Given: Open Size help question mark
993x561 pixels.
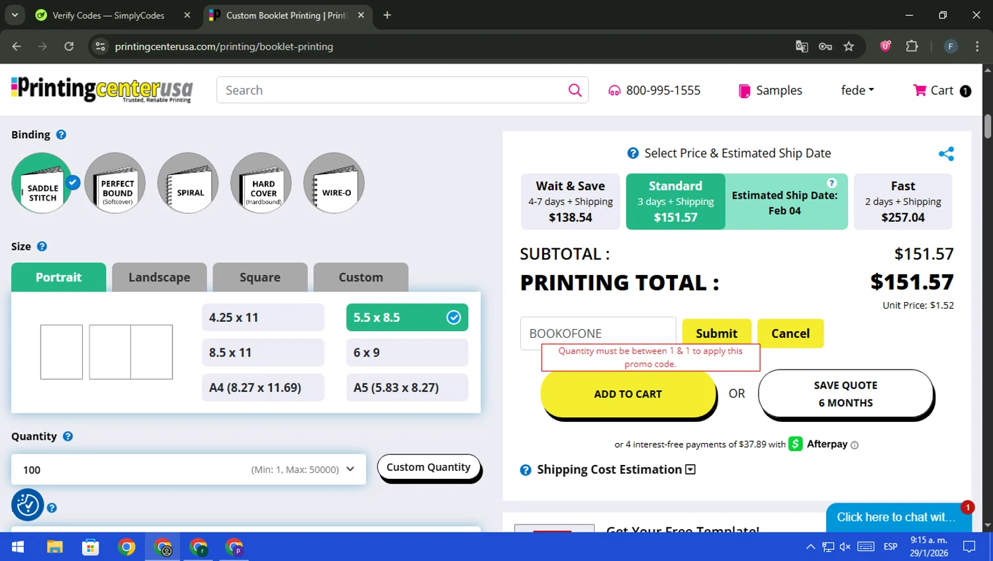Looking at the screenshot, I should pos(42,246).
